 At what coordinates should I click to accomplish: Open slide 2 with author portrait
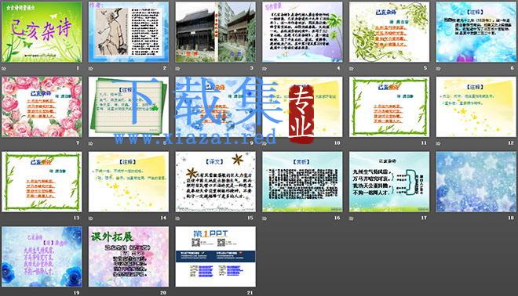pos(129,32)
